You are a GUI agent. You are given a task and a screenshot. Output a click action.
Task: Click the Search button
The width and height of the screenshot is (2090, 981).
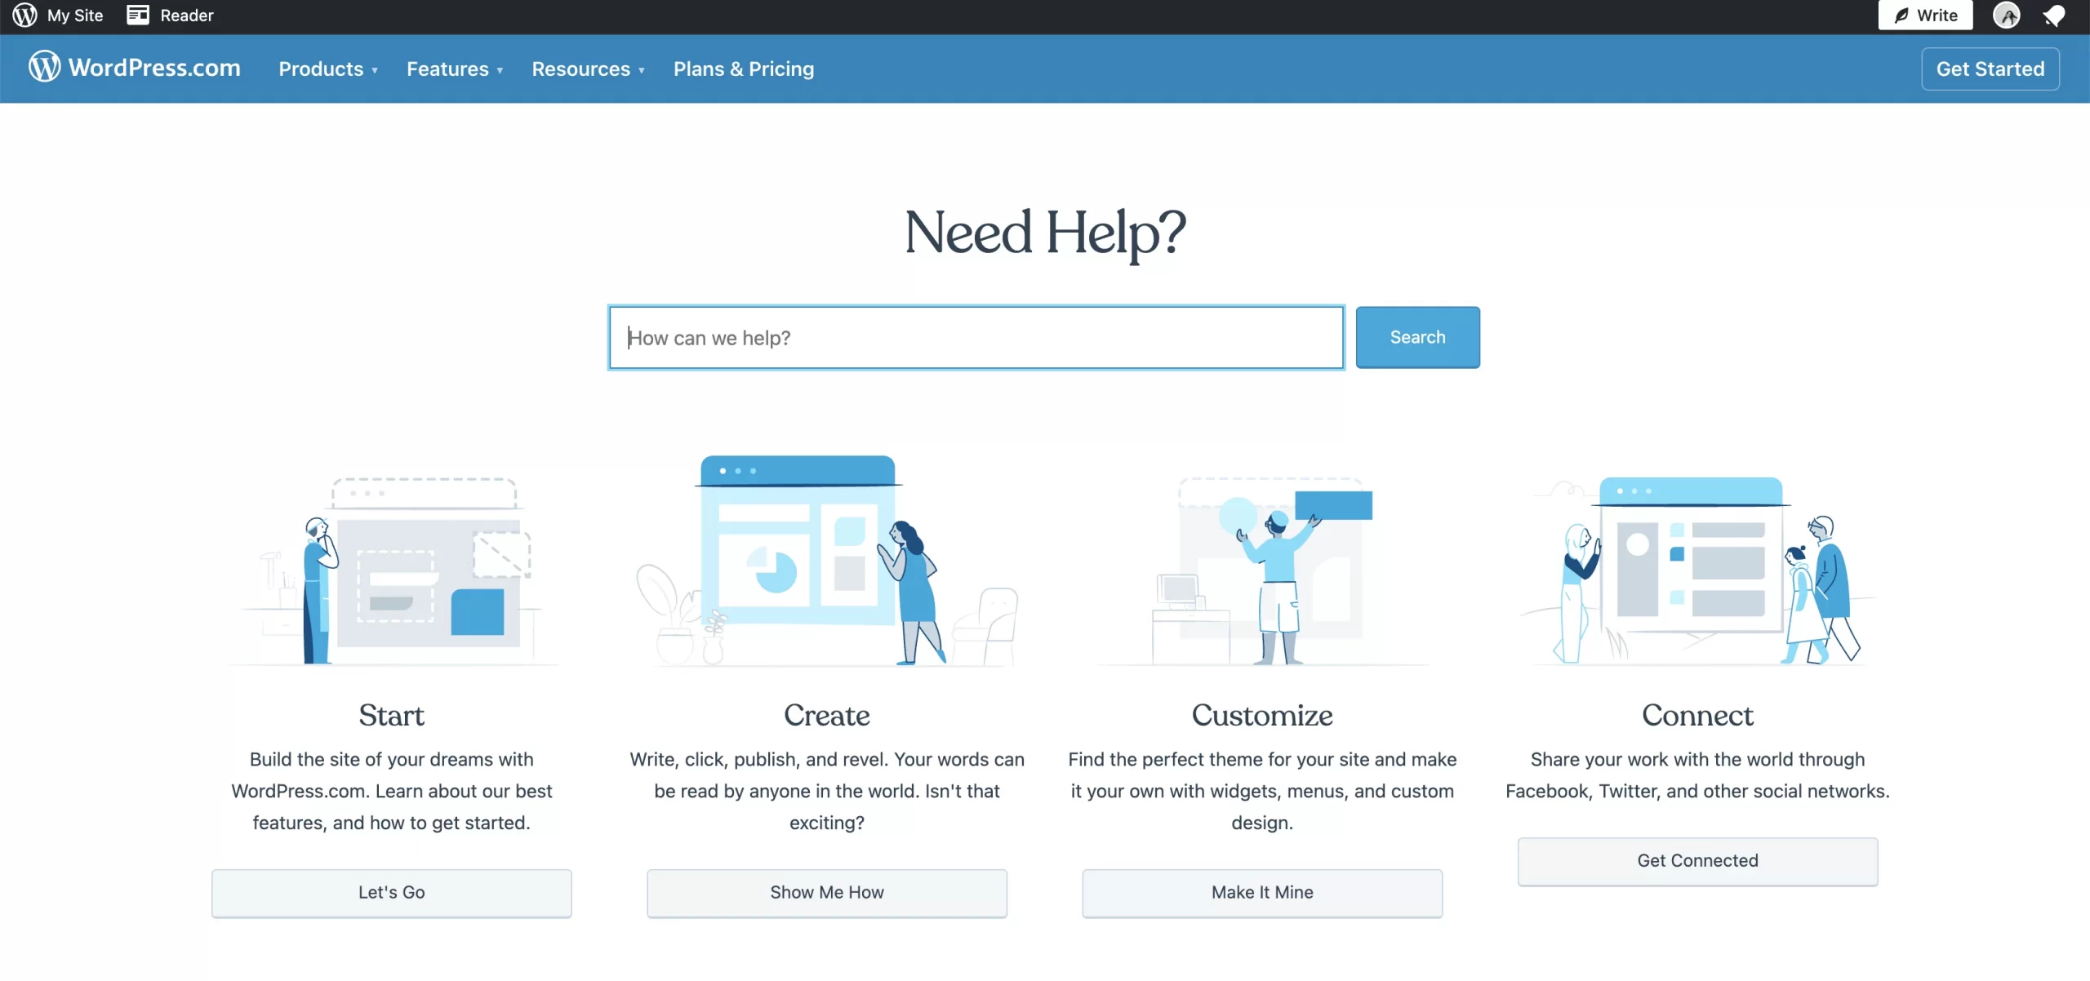click(x=1418, y=337)
